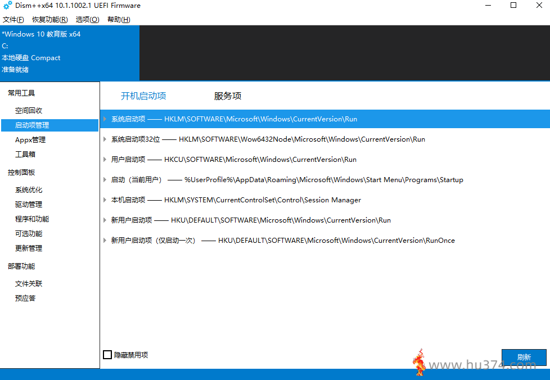This screenshot has width=550, height=380.
Task: Select the 启动（当前用户）Startup row text
Action: 287,180
